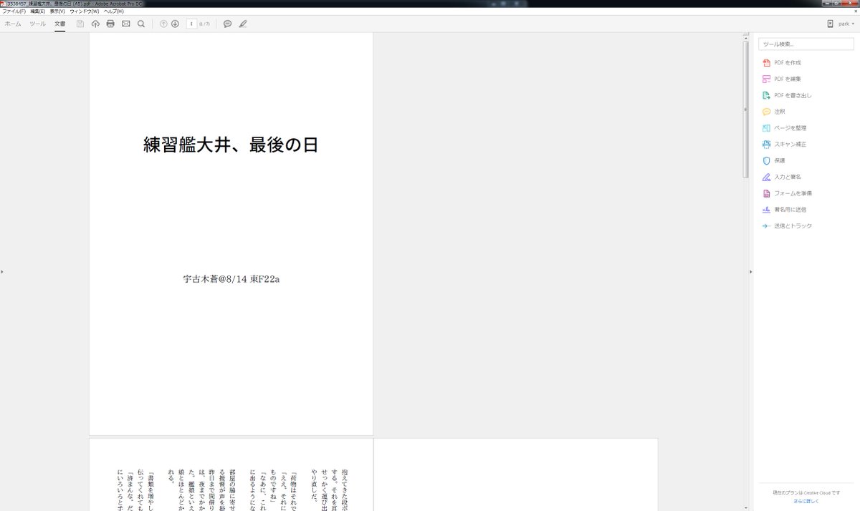Click the print icon in the toolbar
The image size is (860, 511).
(110, 24)
